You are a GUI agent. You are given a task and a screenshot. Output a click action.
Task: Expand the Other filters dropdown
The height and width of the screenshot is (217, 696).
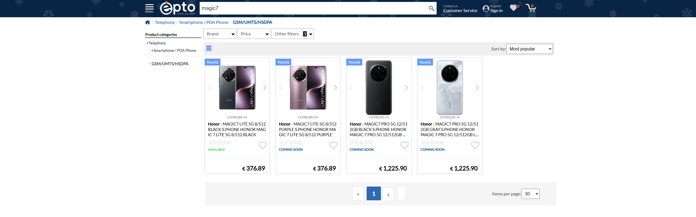point(293,34)
